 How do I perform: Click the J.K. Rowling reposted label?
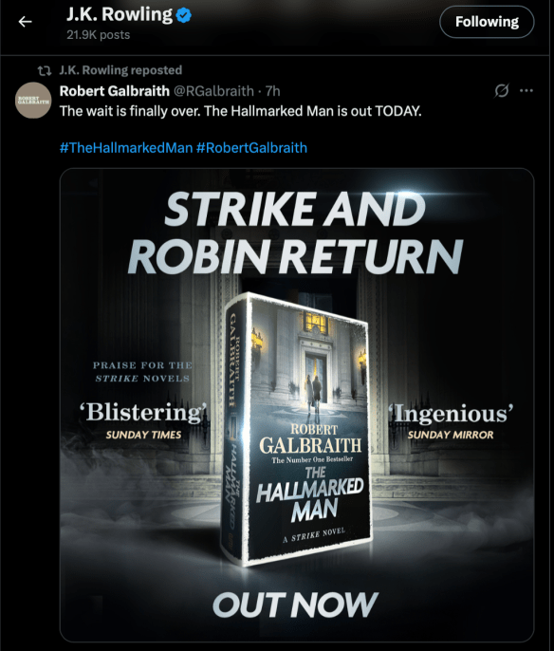point(120,70)
